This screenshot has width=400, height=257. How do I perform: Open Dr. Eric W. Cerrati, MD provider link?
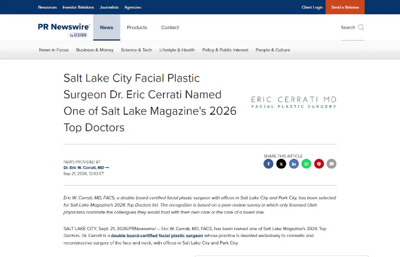pos(86,167)
